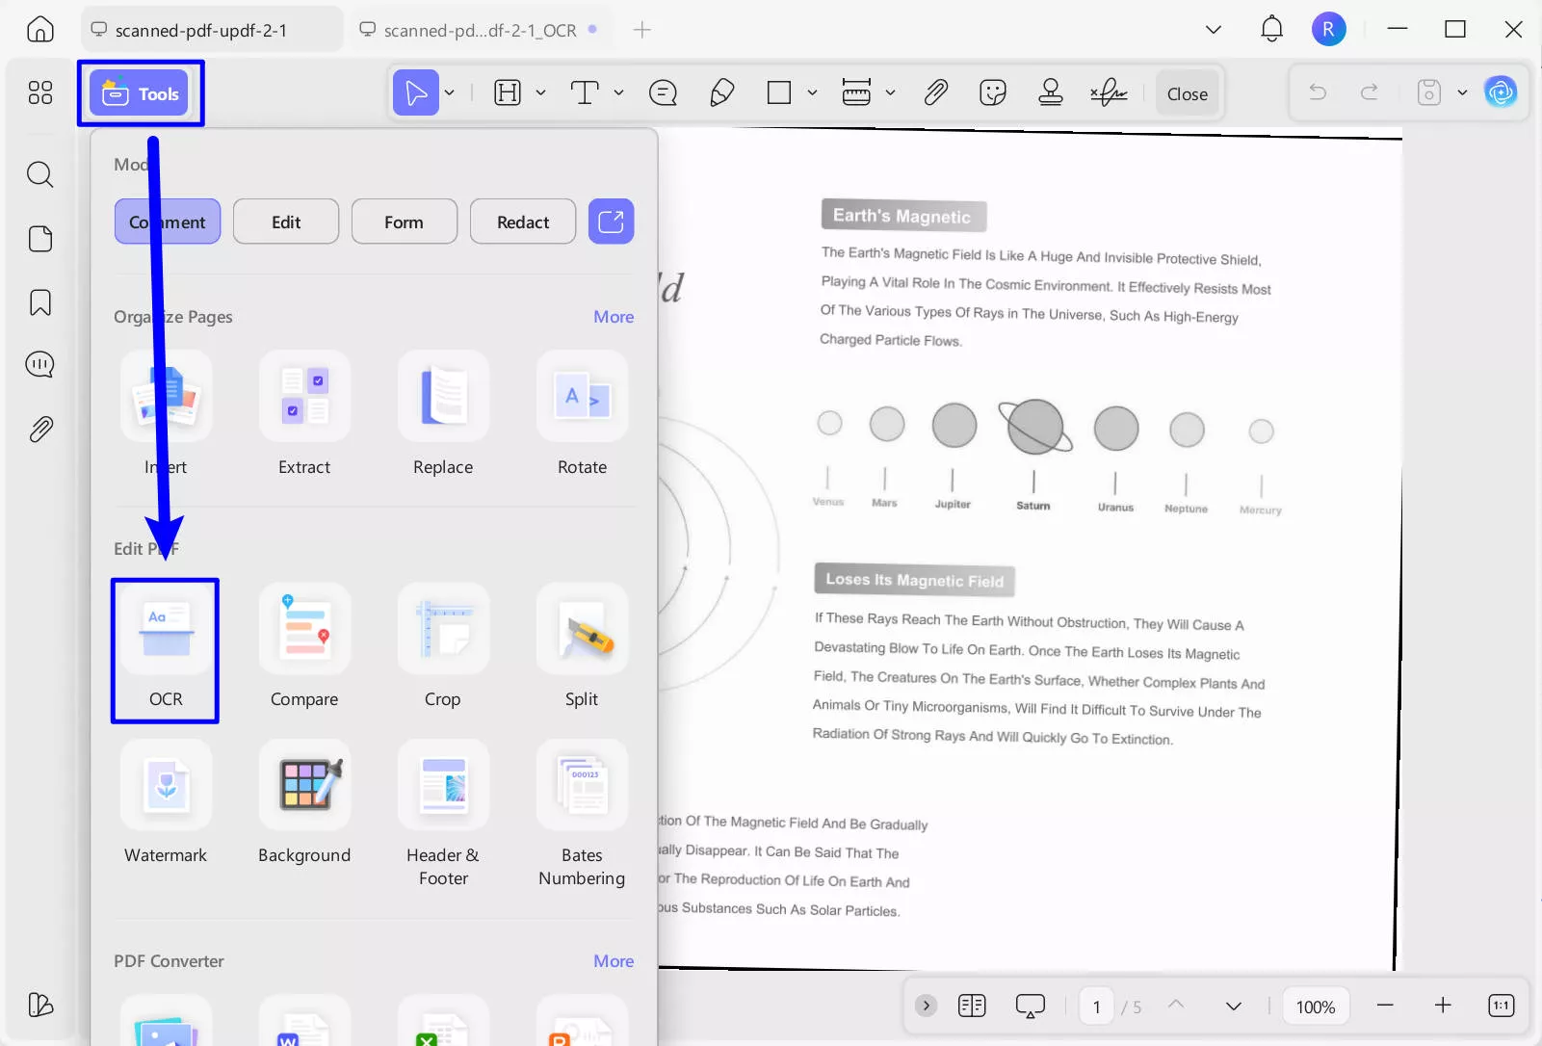Open the Watermark tool
1542x1046 pixels.
coord(165,804)
